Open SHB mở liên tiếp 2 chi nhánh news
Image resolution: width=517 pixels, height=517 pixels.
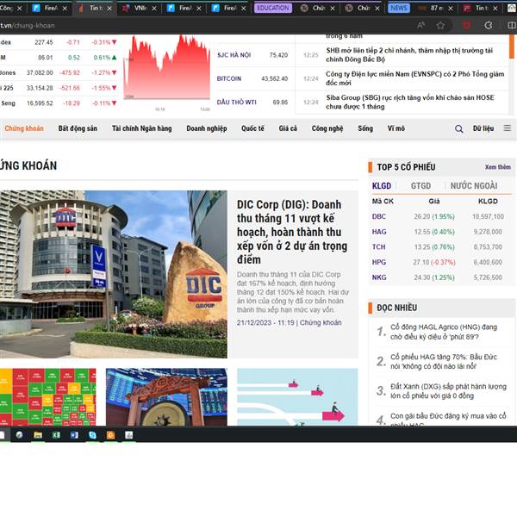click(409, 55)
